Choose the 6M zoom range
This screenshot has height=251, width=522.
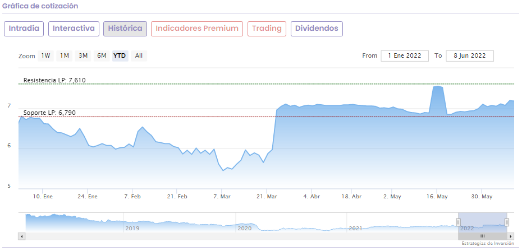(102, 55)
